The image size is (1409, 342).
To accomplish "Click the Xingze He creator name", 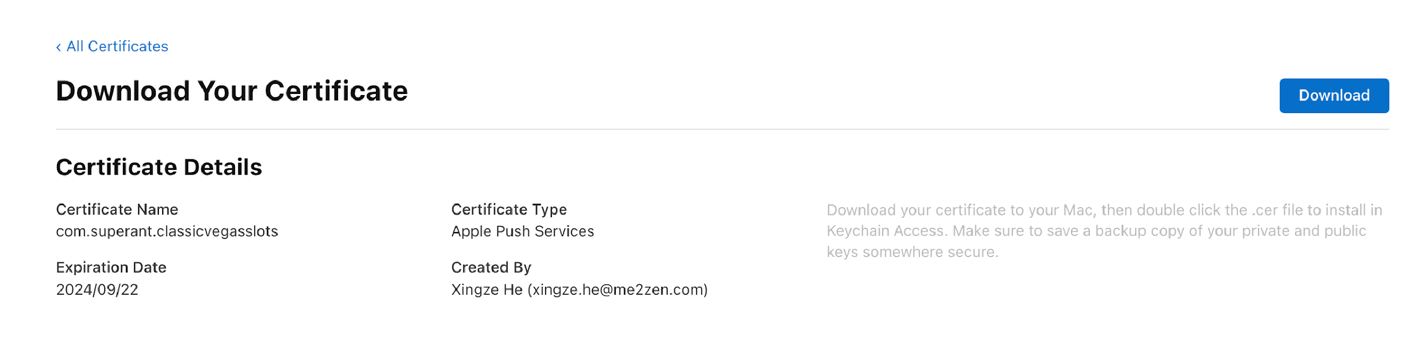I will point(487,290).
